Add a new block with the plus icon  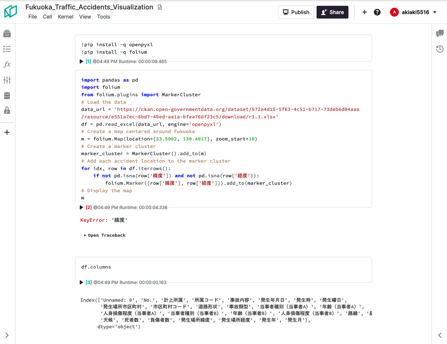(x=364, y=12)
